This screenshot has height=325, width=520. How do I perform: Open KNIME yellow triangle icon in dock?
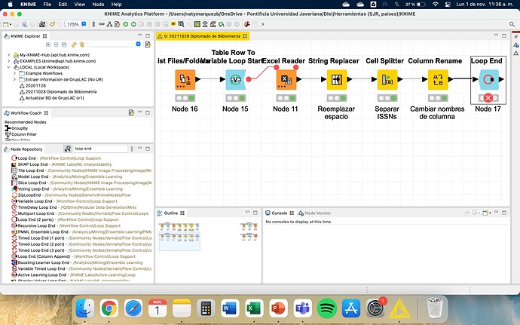tap(399, 309)
